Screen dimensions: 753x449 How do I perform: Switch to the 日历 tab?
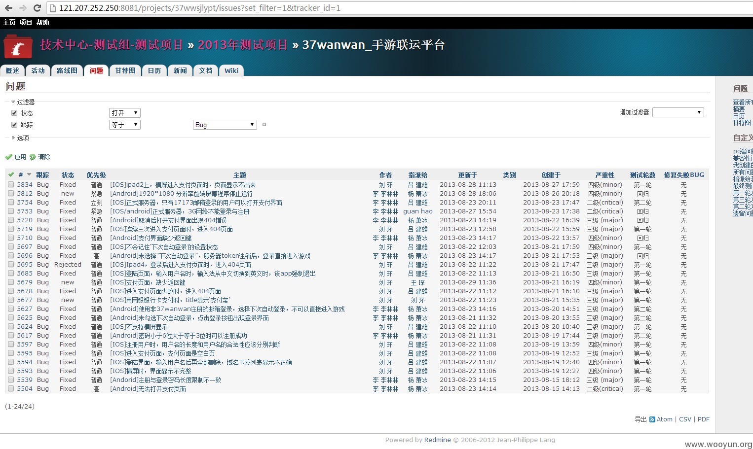tap(154, 70)
